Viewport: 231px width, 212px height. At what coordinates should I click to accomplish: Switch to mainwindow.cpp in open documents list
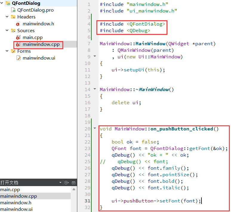35,196
